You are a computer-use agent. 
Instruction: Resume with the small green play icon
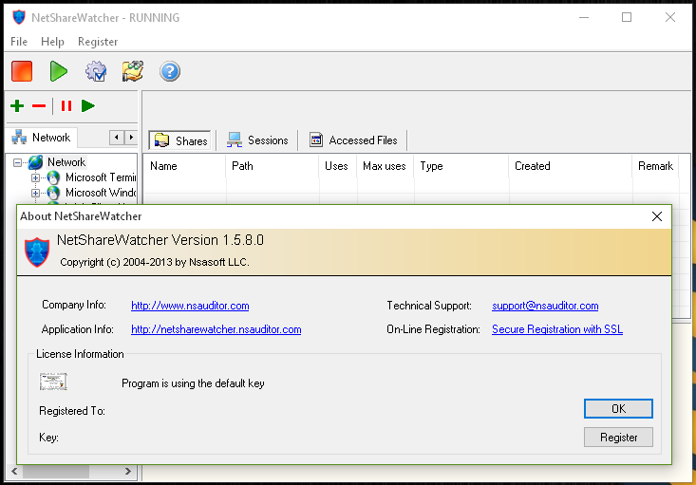[x=88, y=106]
